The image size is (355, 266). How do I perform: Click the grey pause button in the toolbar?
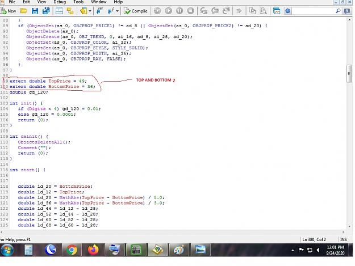(179, 11)
